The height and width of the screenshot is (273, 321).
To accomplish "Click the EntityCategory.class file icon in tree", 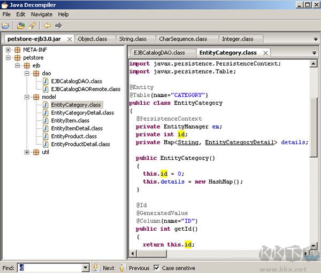I will 45,105.
